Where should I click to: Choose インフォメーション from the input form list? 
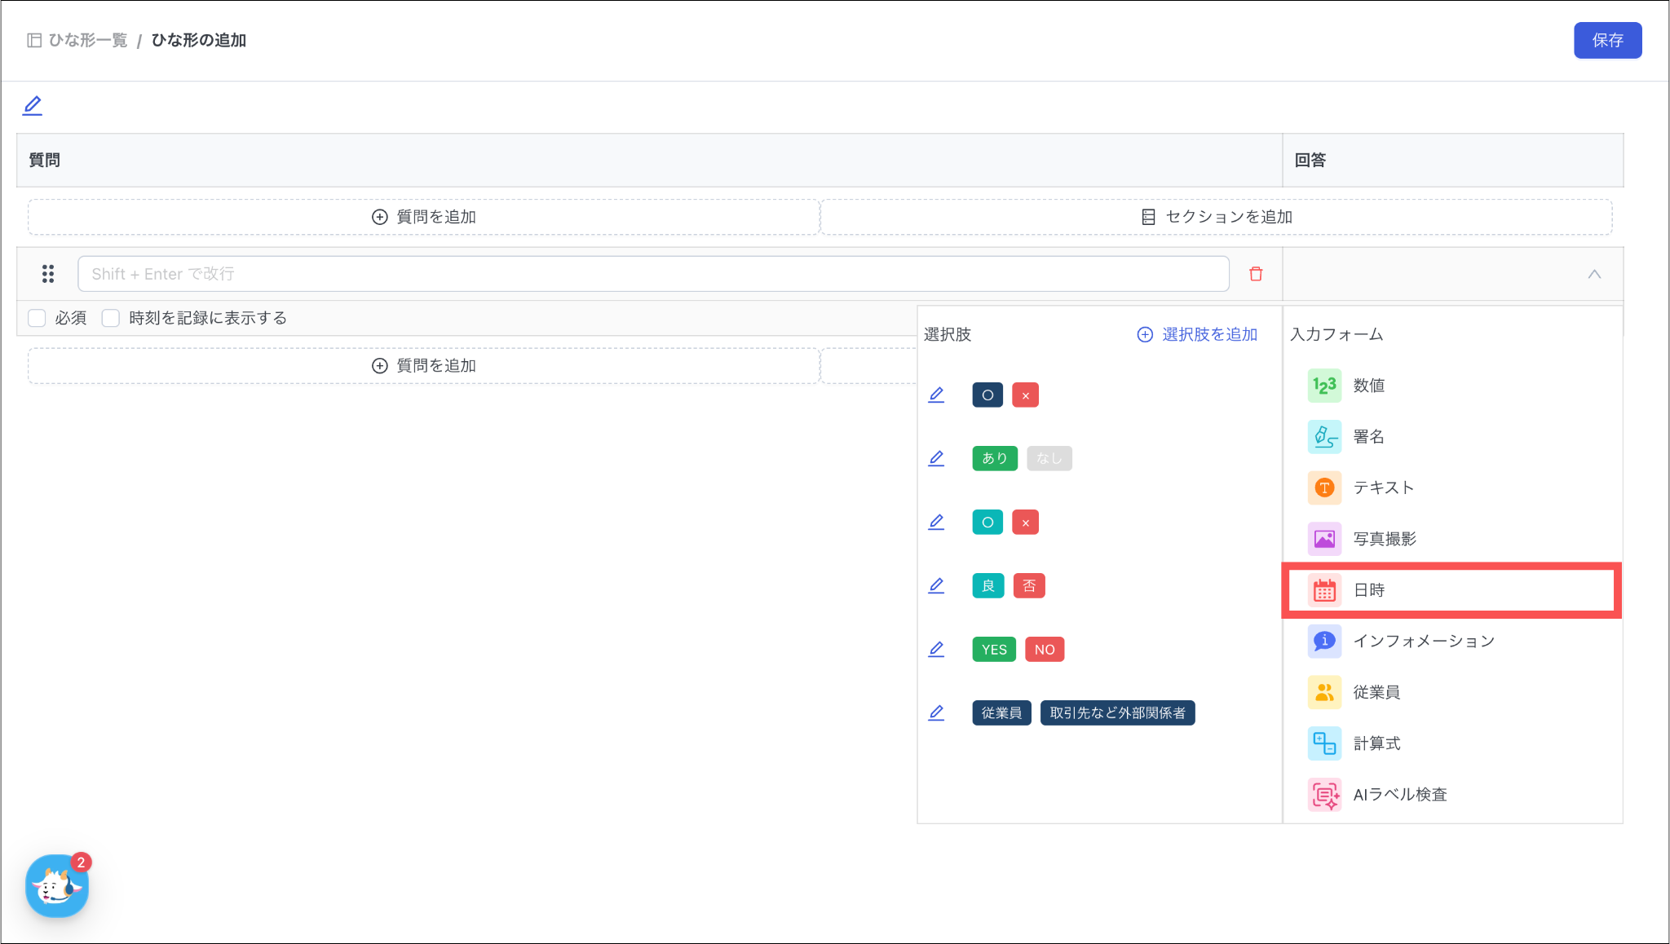point(1424,641)
